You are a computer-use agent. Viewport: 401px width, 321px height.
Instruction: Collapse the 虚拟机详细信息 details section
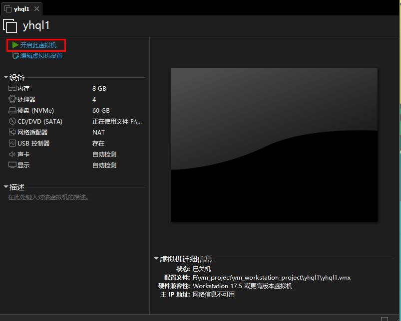(156, 259)
